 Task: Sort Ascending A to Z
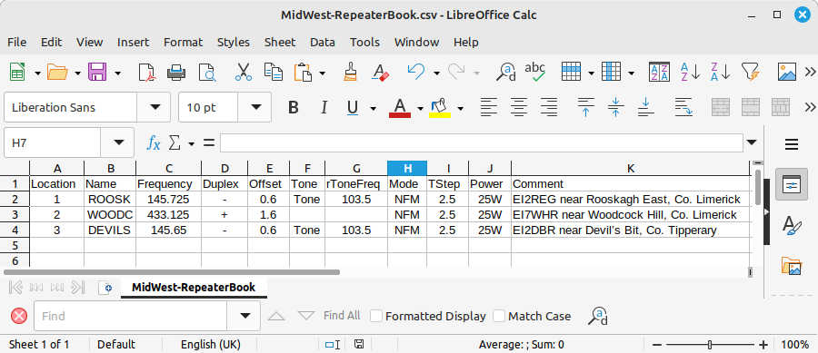(689, 72)
